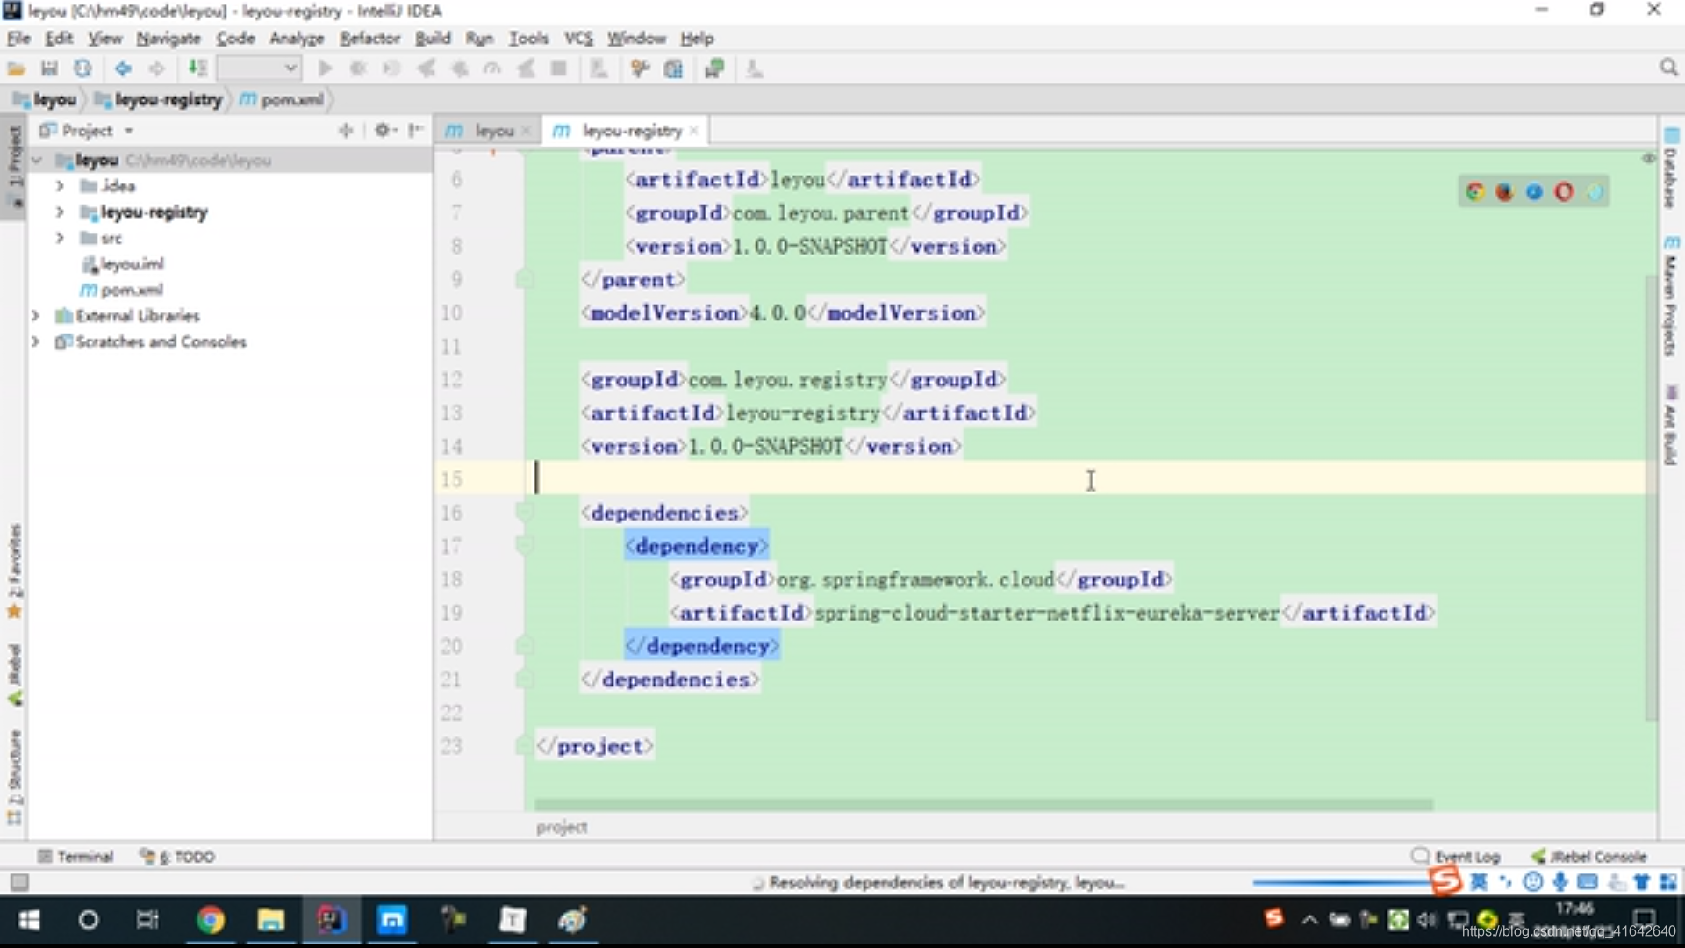
Task: Click Cortana search circle on taskbar
Action: [x=88, y=920]
